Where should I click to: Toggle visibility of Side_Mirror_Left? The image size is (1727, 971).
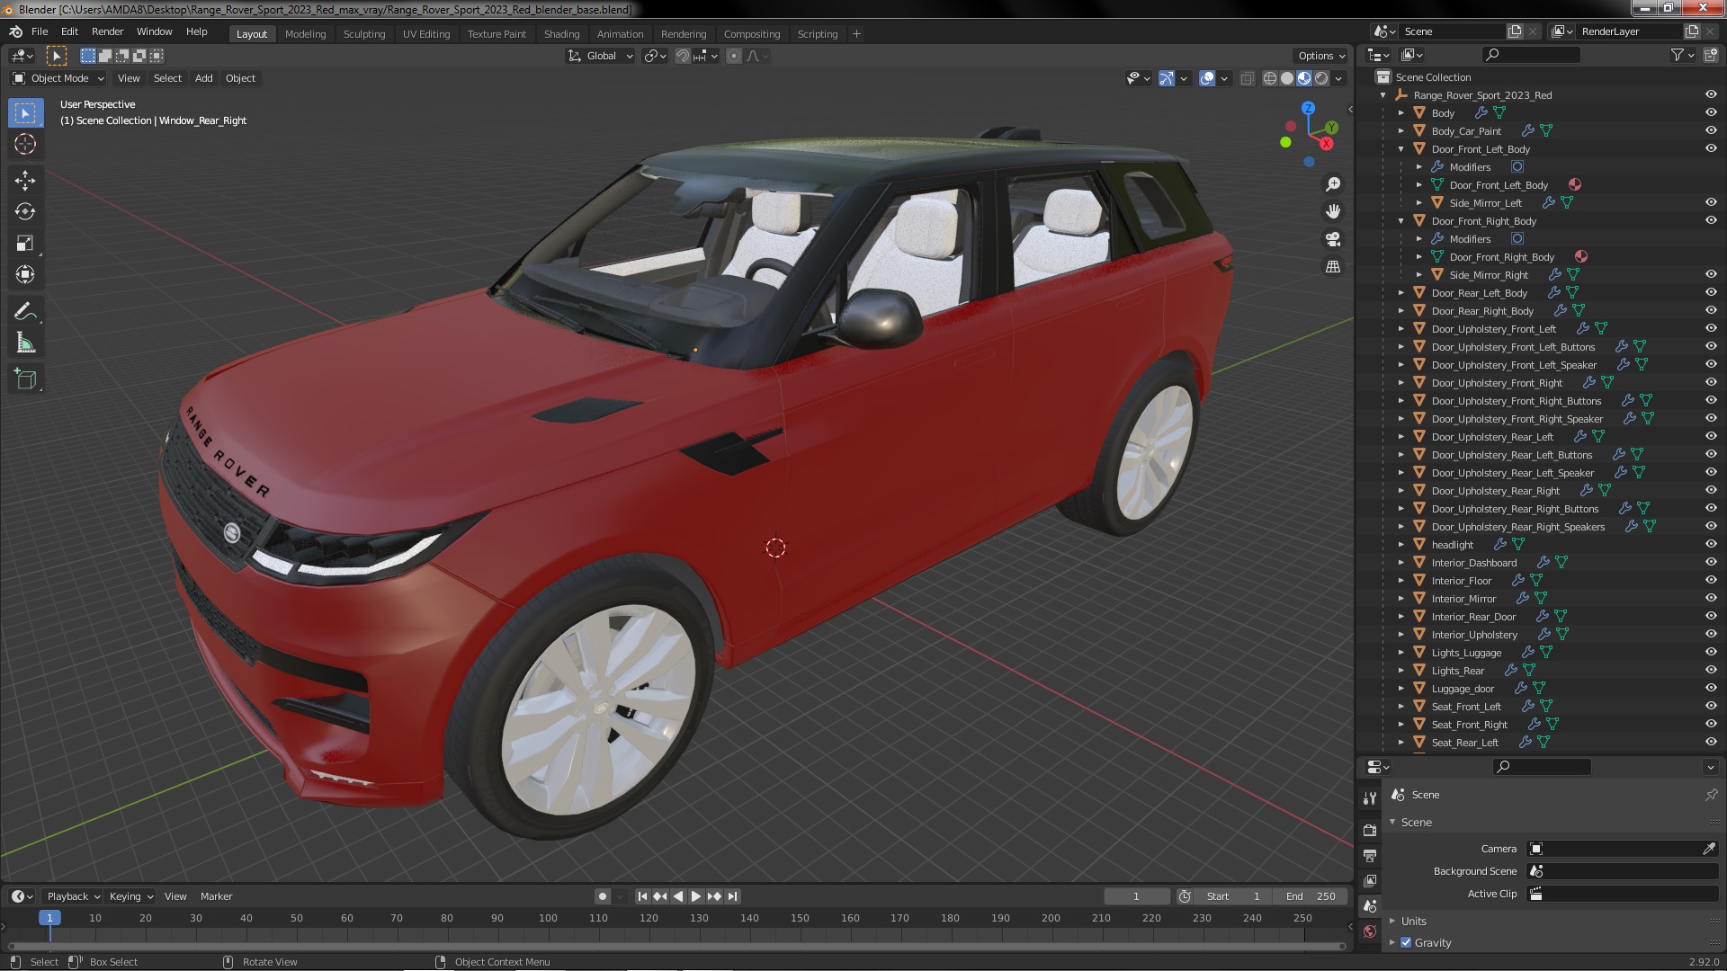click(1710, 202)
